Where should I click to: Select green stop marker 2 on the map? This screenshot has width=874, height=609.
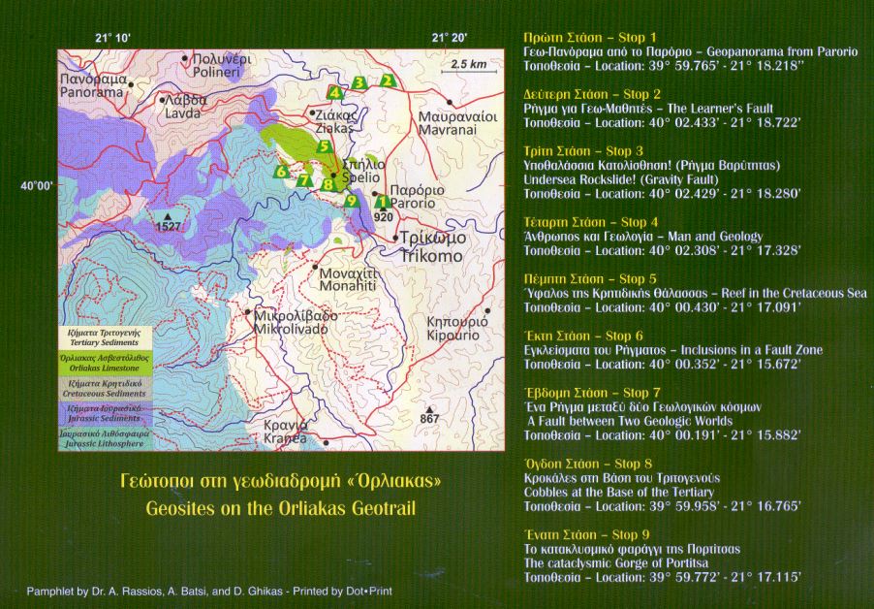(387, 80)
